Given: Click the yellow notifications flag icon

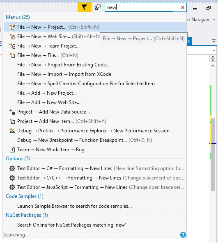Looking at the screenshot, I should coord(85,7).
